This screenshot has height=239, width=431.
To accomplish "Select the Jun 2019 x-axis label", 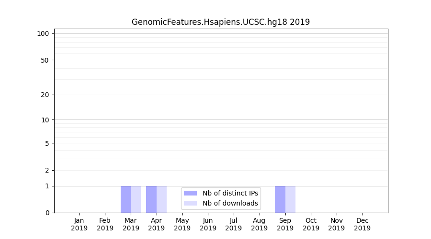I will click(208, 224).
